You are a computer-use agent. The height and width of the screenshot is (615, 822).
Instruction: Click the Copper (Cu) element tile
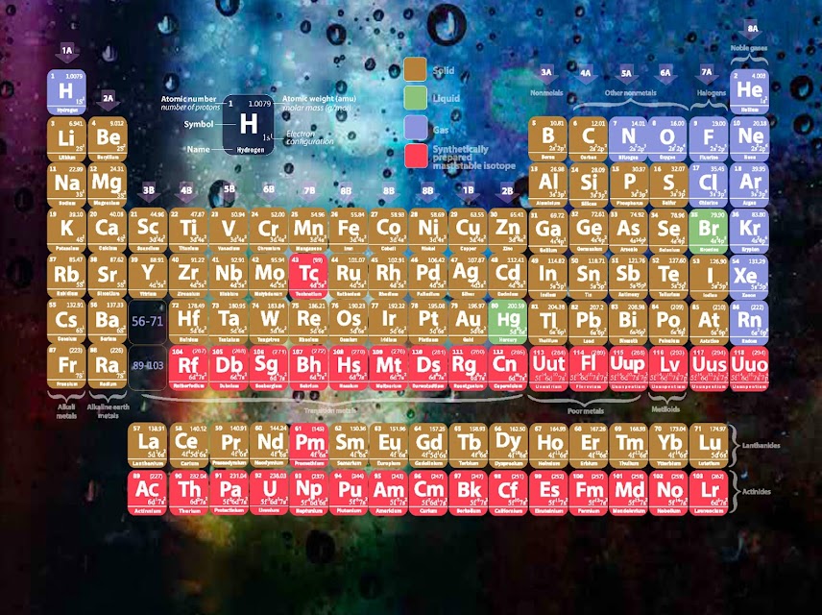(469, 231)
